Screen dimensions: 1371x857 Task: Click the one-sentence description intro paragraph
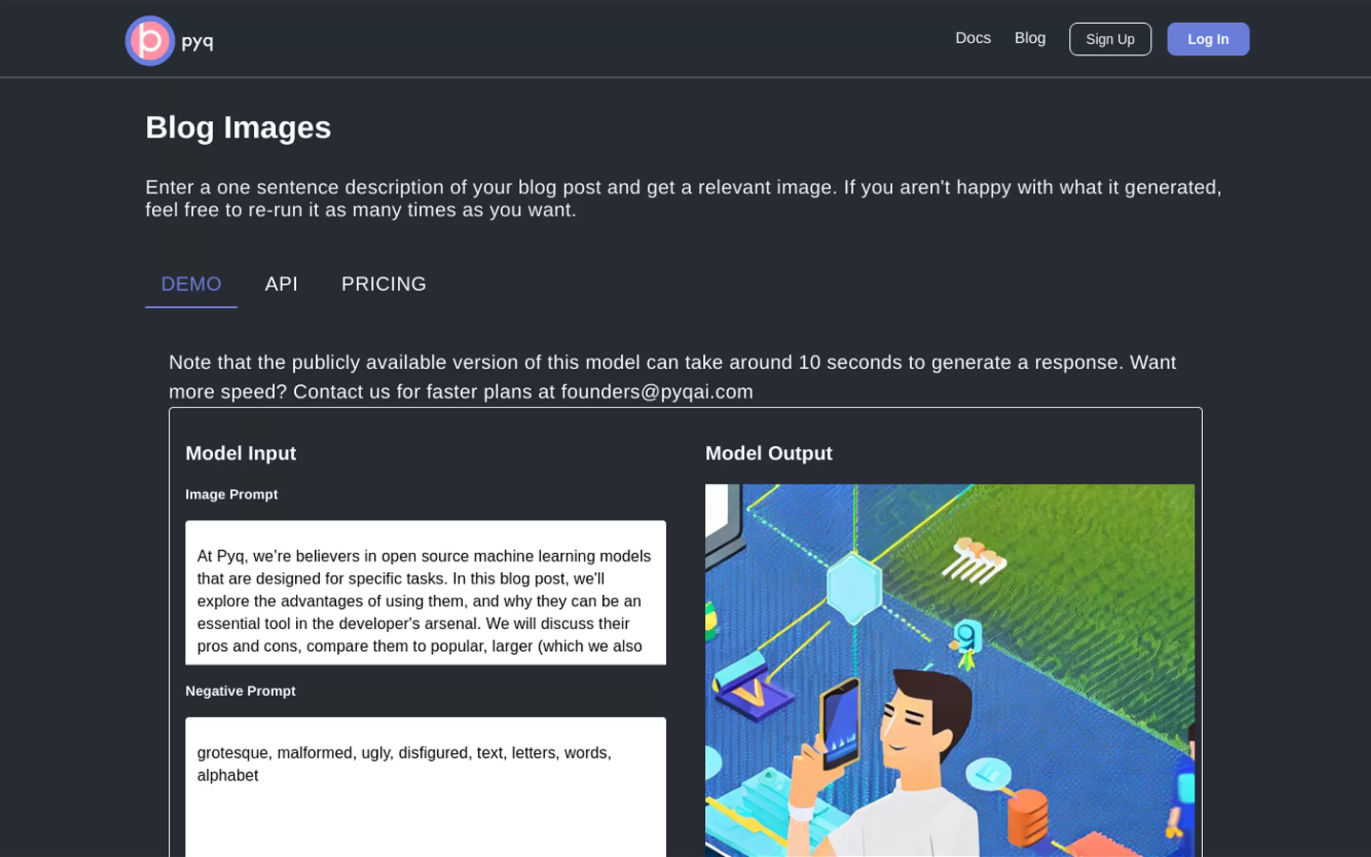[683, 199]
